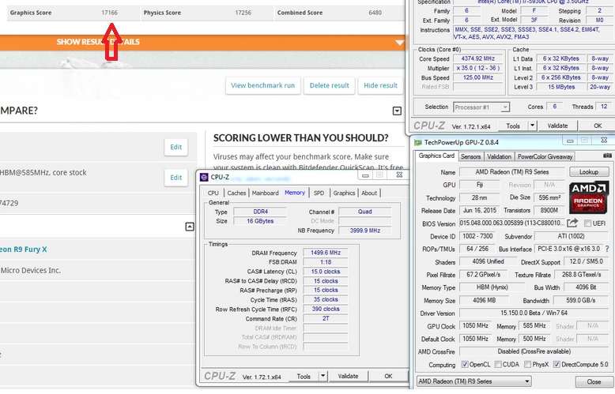
Task: Open the AMD Radeon R9 Series card selector dropdown
Action: tap(474, 381)
